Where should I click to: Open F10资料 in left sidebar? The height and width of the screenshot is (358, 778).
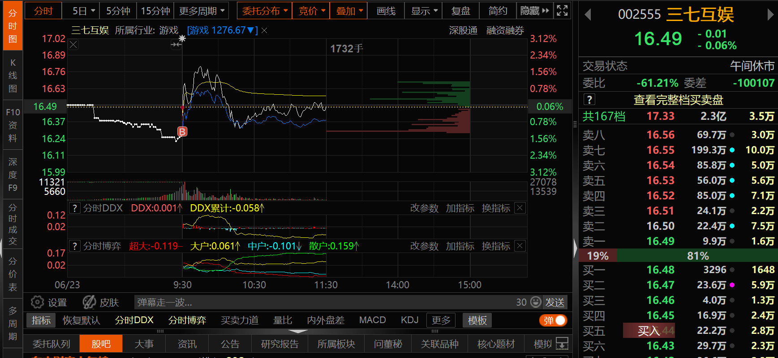coord(13,125)
